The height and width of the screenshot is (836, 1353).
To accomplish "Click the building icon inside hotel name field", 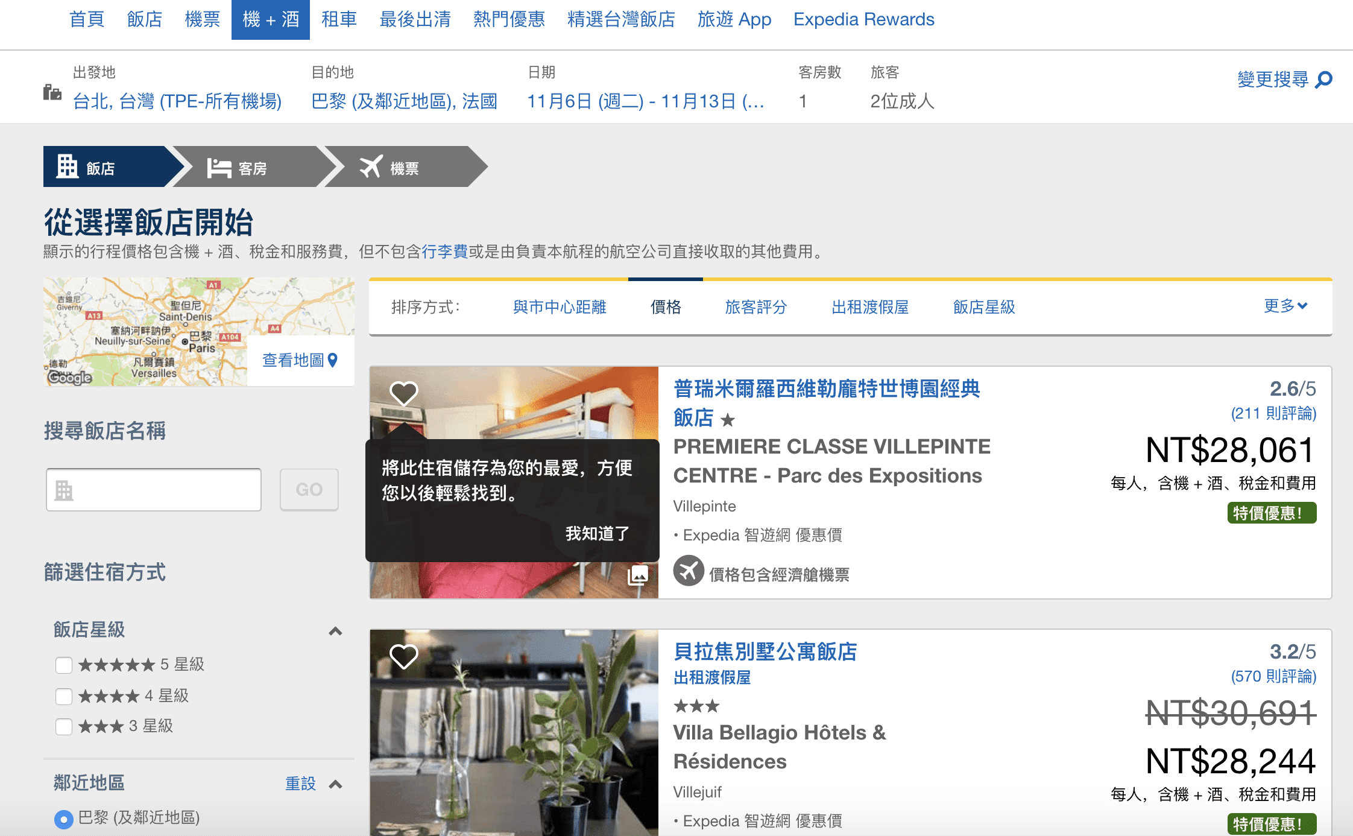I will [64, 490].
